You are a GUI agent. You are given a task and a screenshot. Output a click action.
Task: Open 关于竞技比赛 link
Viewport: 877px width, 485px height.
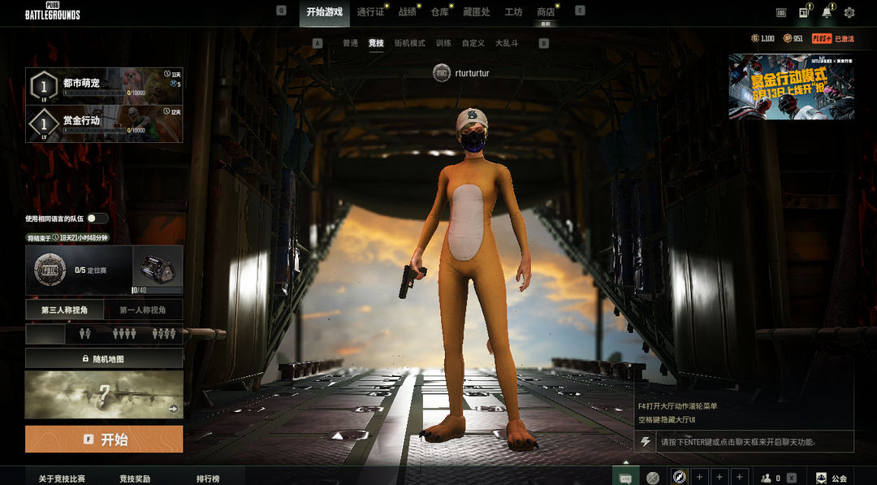coord(62,479)
